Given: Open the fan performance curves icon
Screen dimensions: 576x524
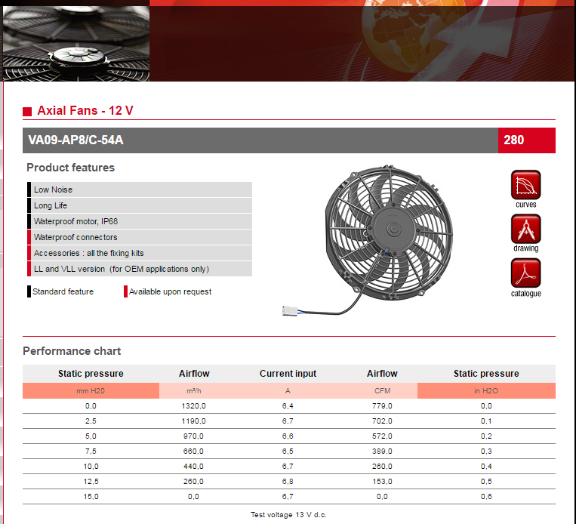Looking at the screenshot, I should point(525,185).
